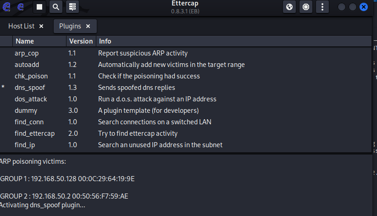Select the dos_attack plugin entry

pos(30,99)
